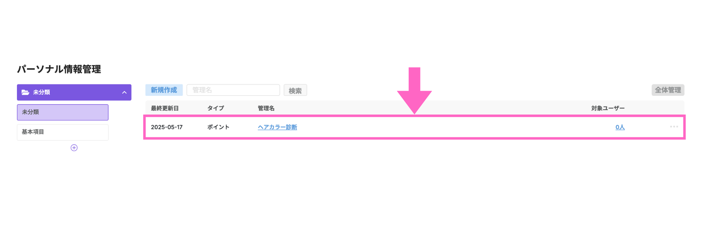Click the open folder icon beside 未分類
This screenshot has width=707, height=235.
click(x=25, y=92)
